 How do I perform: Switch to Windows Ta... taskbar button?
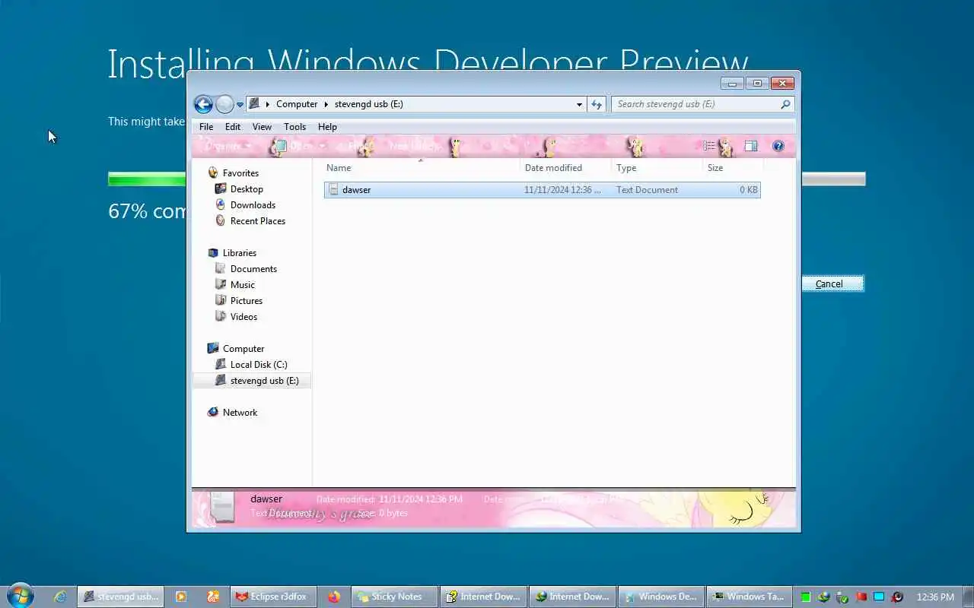pos(750,597)
